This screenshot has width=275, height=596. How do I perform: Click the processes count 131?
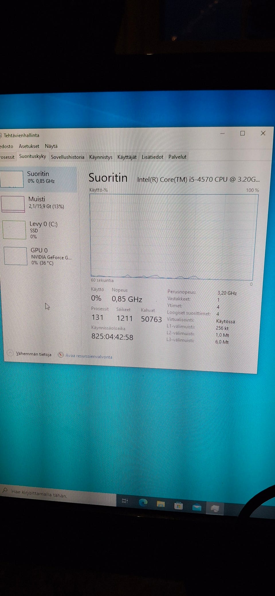pos(97,317)
